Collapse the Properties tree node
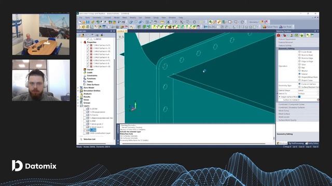 click(81, 42)
